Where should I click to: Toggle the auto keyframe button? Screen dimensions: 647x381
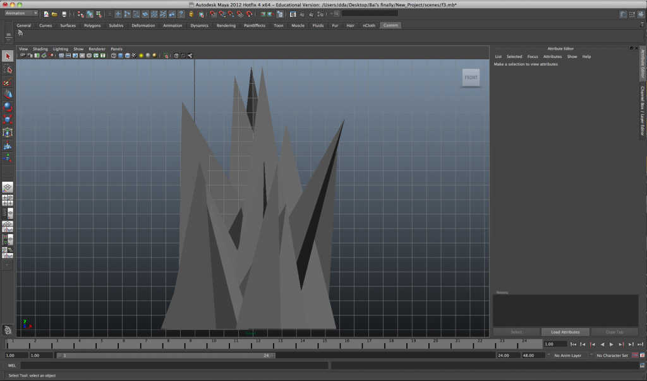click(634, 355)
